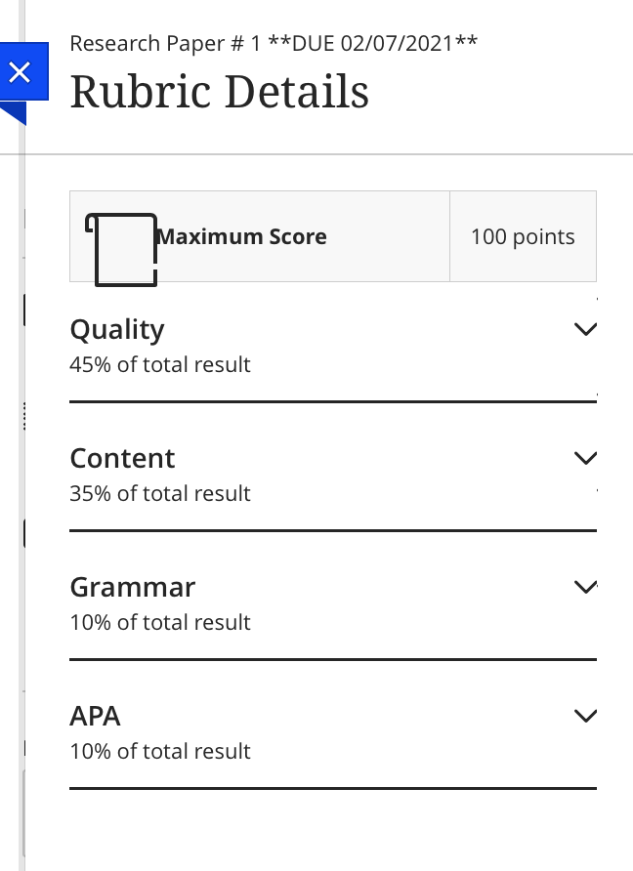Viewport: 633px width, 871px height.
Task: Click Quality's 45% of total result text
Action: point(160,365)
